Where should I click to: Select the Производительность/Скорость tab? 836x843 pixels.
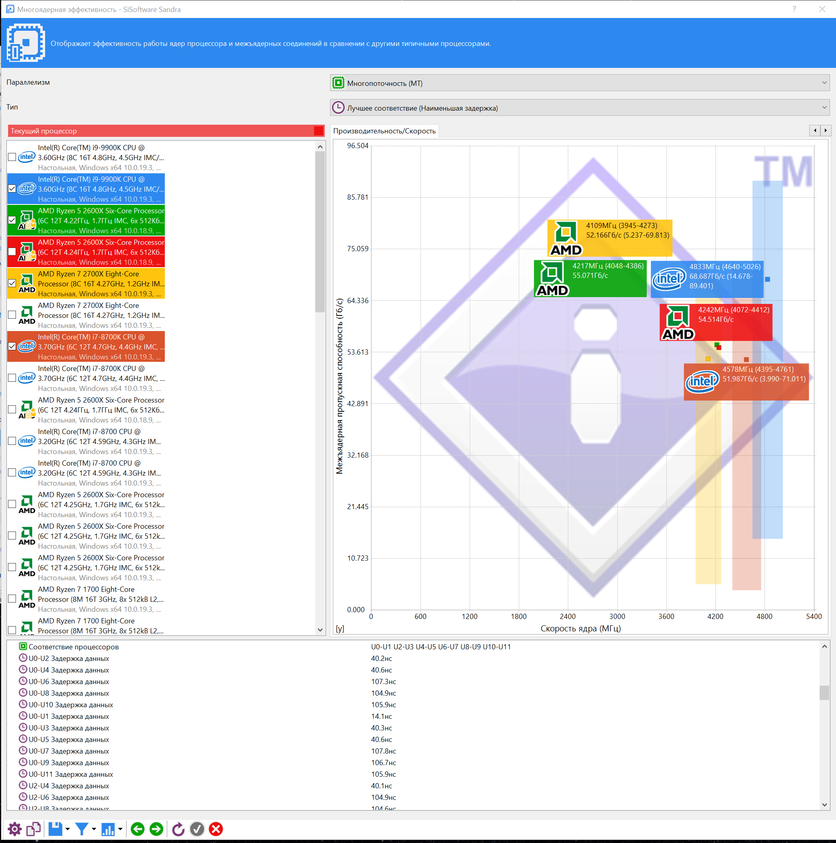click(x=384, y=131)
